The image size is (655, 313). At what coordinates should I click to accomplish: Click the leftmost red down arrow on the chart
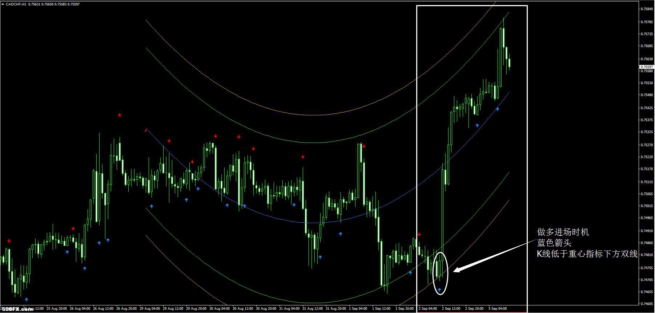click(x=9, y=240)
